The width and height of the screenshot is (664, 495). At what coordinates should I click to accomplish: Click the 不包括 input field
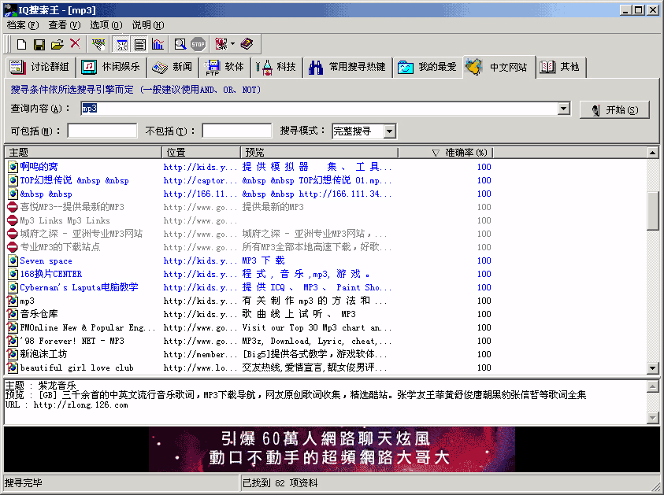tap(236, 131)
